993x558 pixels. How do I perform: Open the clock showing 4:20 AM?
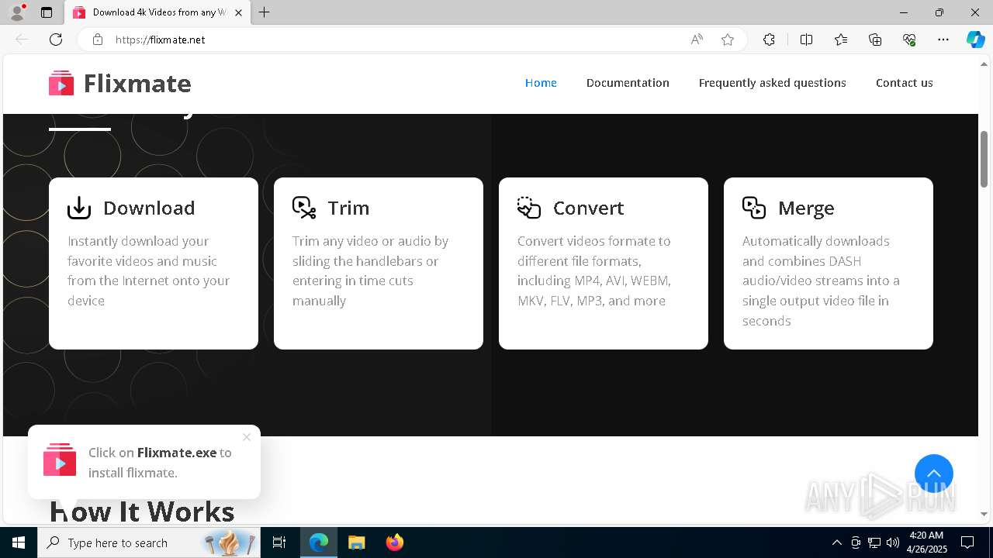point(926,542)
